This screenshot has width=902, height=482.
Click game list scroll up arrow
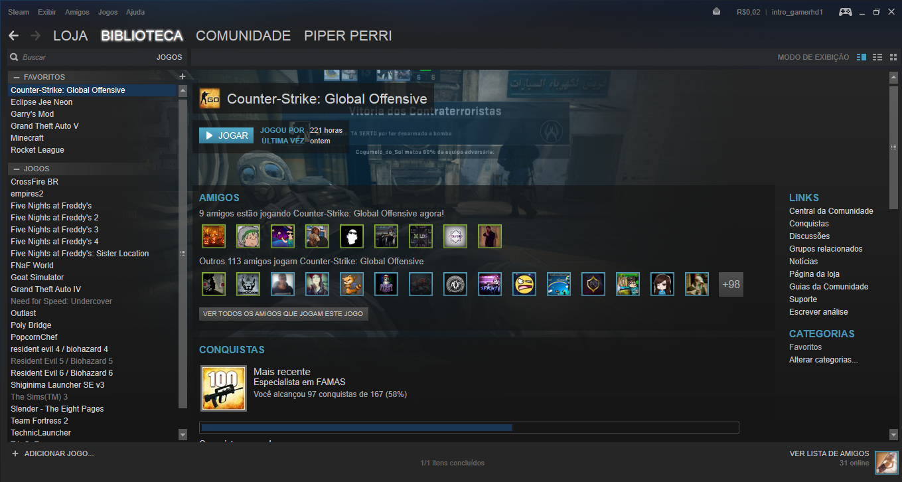pyautogui.click(x=183, y=91)
